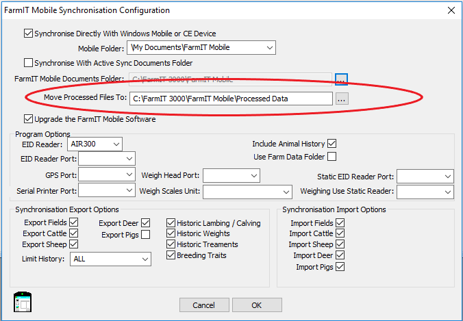Close the Synchronisation Configuration dialog
This screenshot has height=321, width=463.
[451, 10]
